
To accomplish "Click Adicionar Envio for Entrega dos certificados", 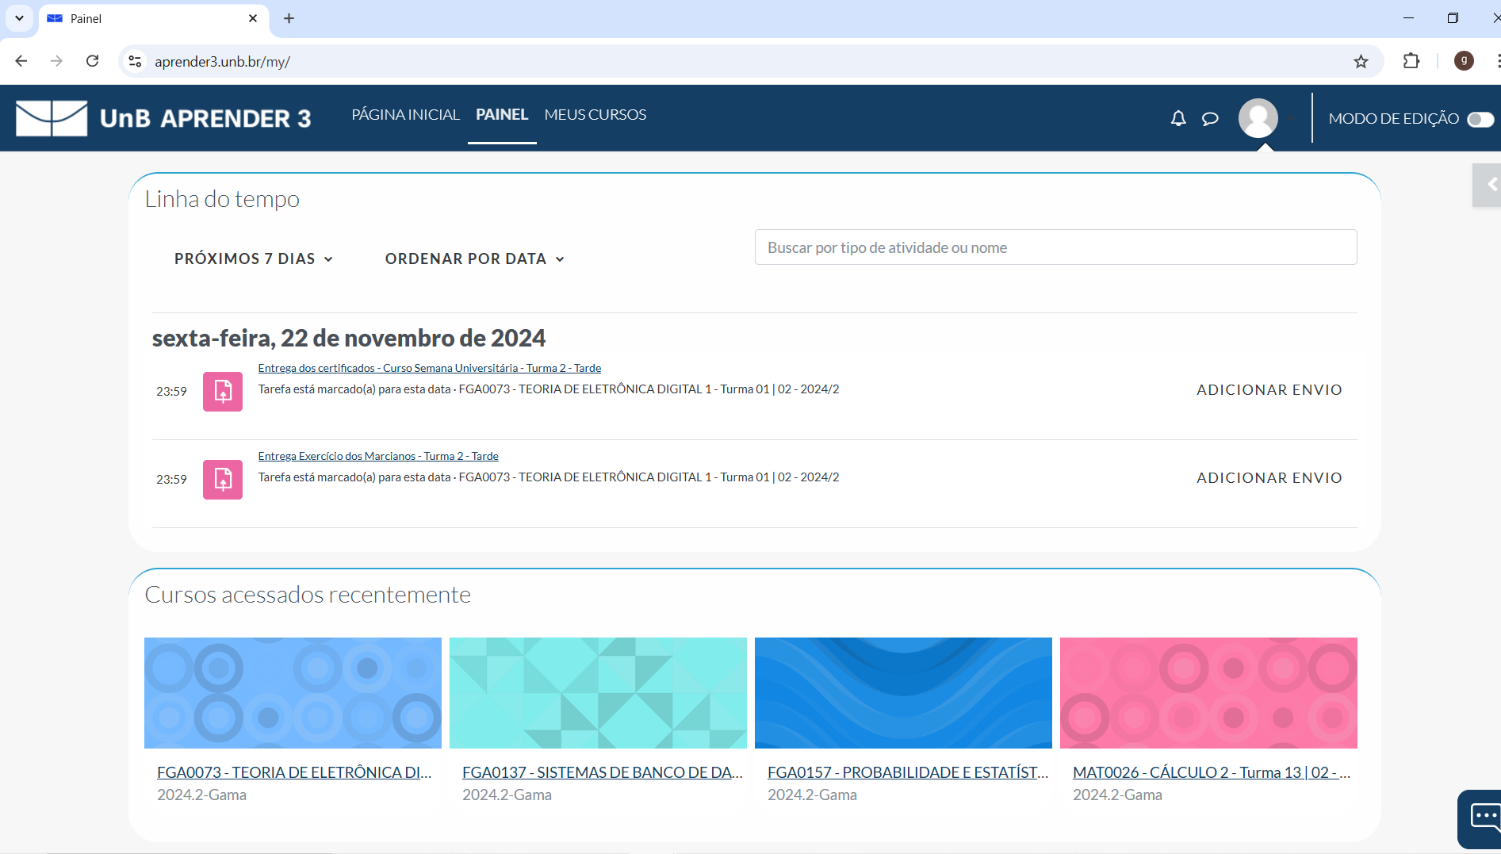I will tap(1269, 389).
